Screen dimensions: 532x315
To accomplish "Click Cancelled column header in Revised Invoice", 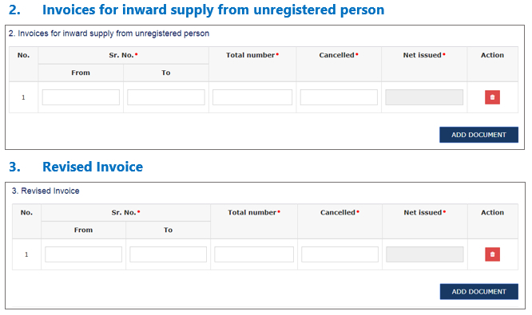I will coord(339,212).
